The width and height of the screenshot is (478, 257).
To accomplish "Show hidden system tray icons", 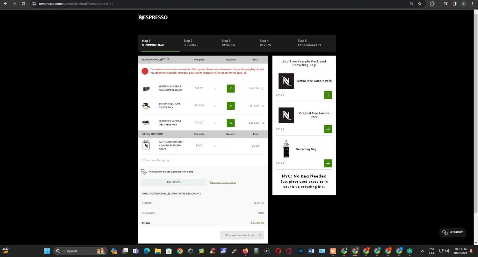I will pyautogui.click(x=423, y=251).
